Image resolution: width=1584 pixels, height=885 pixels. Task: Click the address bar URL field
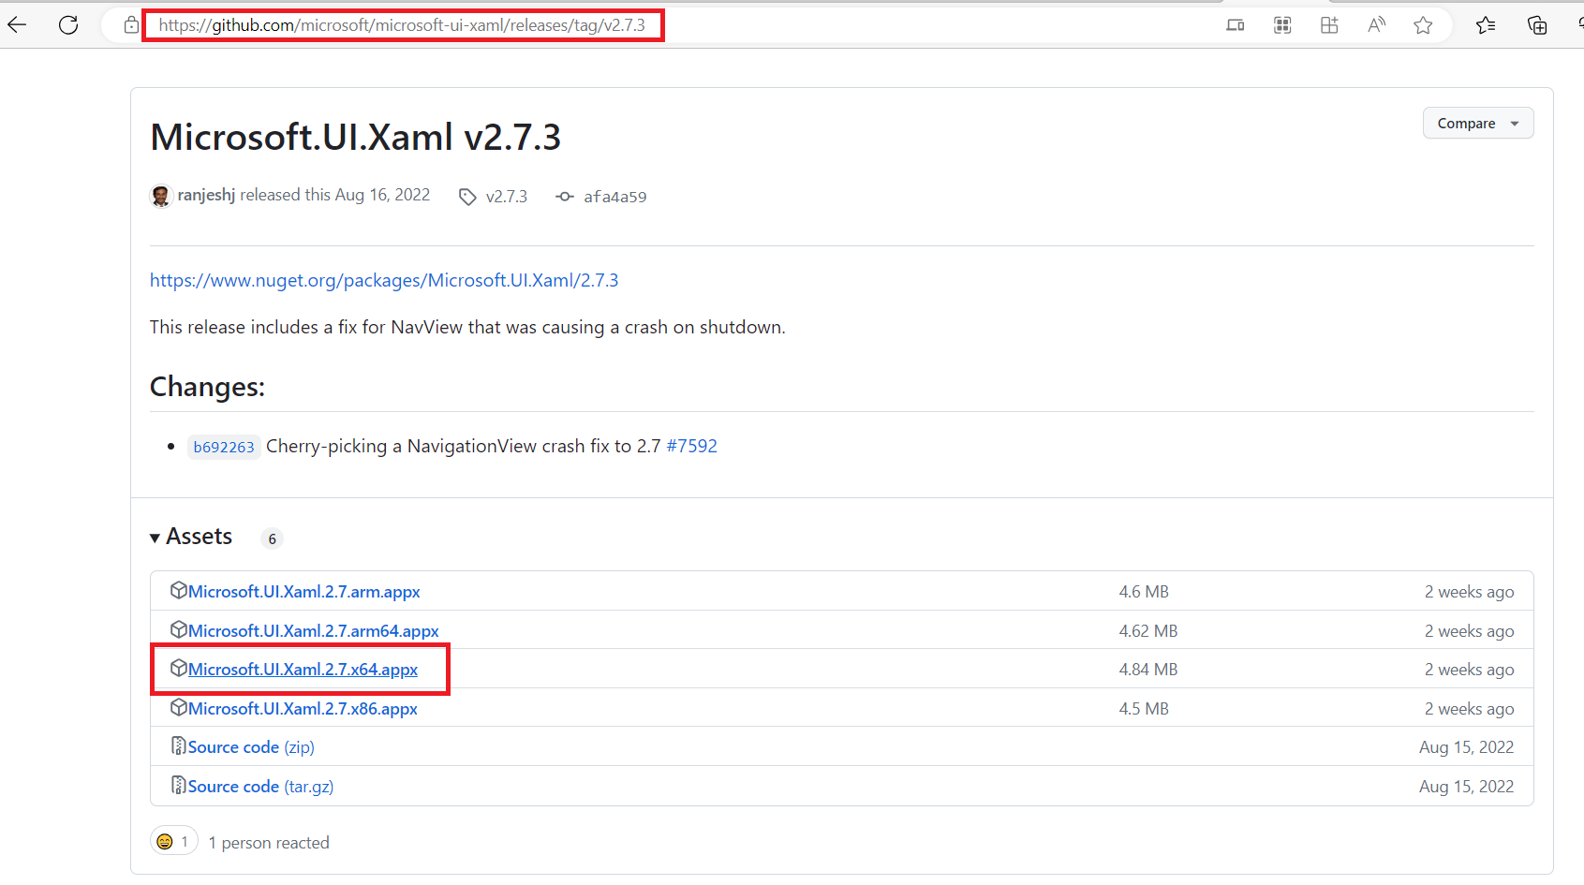coord(402,25)
